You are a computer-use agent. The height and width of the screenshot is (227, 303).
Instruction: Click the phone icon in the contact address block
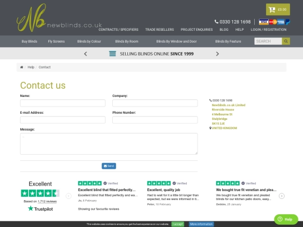pyautogui.click(x=210, y=100)
